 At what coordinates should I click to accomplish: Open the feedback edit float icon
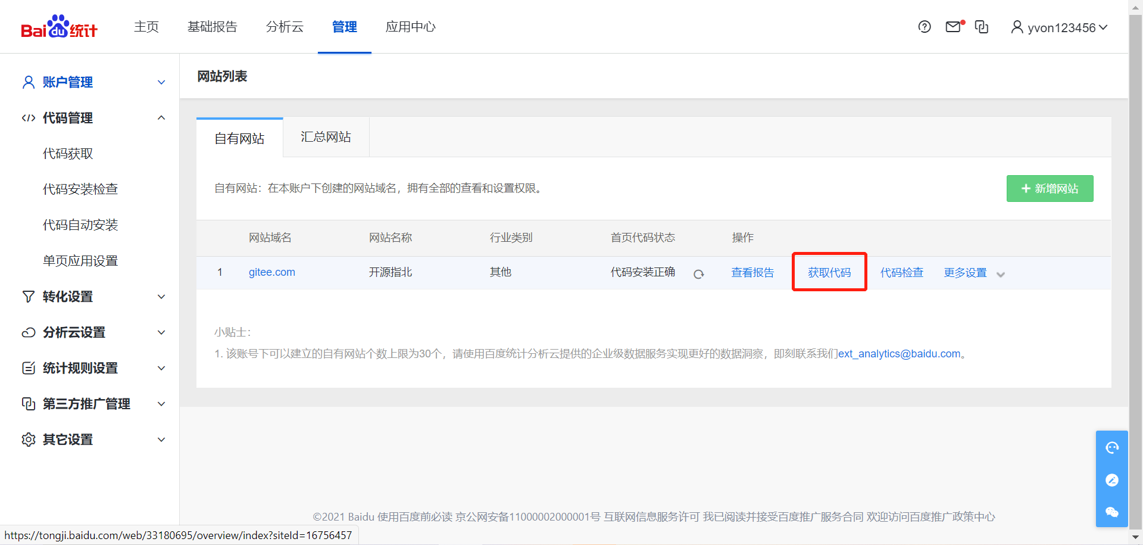1112,480
